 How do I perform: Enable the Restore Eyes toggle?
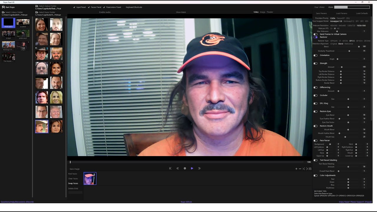click(315, 111)
